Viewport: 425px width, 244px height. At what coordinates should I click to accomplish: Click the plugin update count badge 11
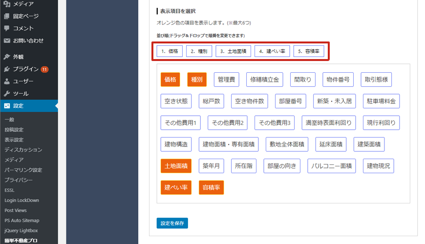(x=44, y=69)
